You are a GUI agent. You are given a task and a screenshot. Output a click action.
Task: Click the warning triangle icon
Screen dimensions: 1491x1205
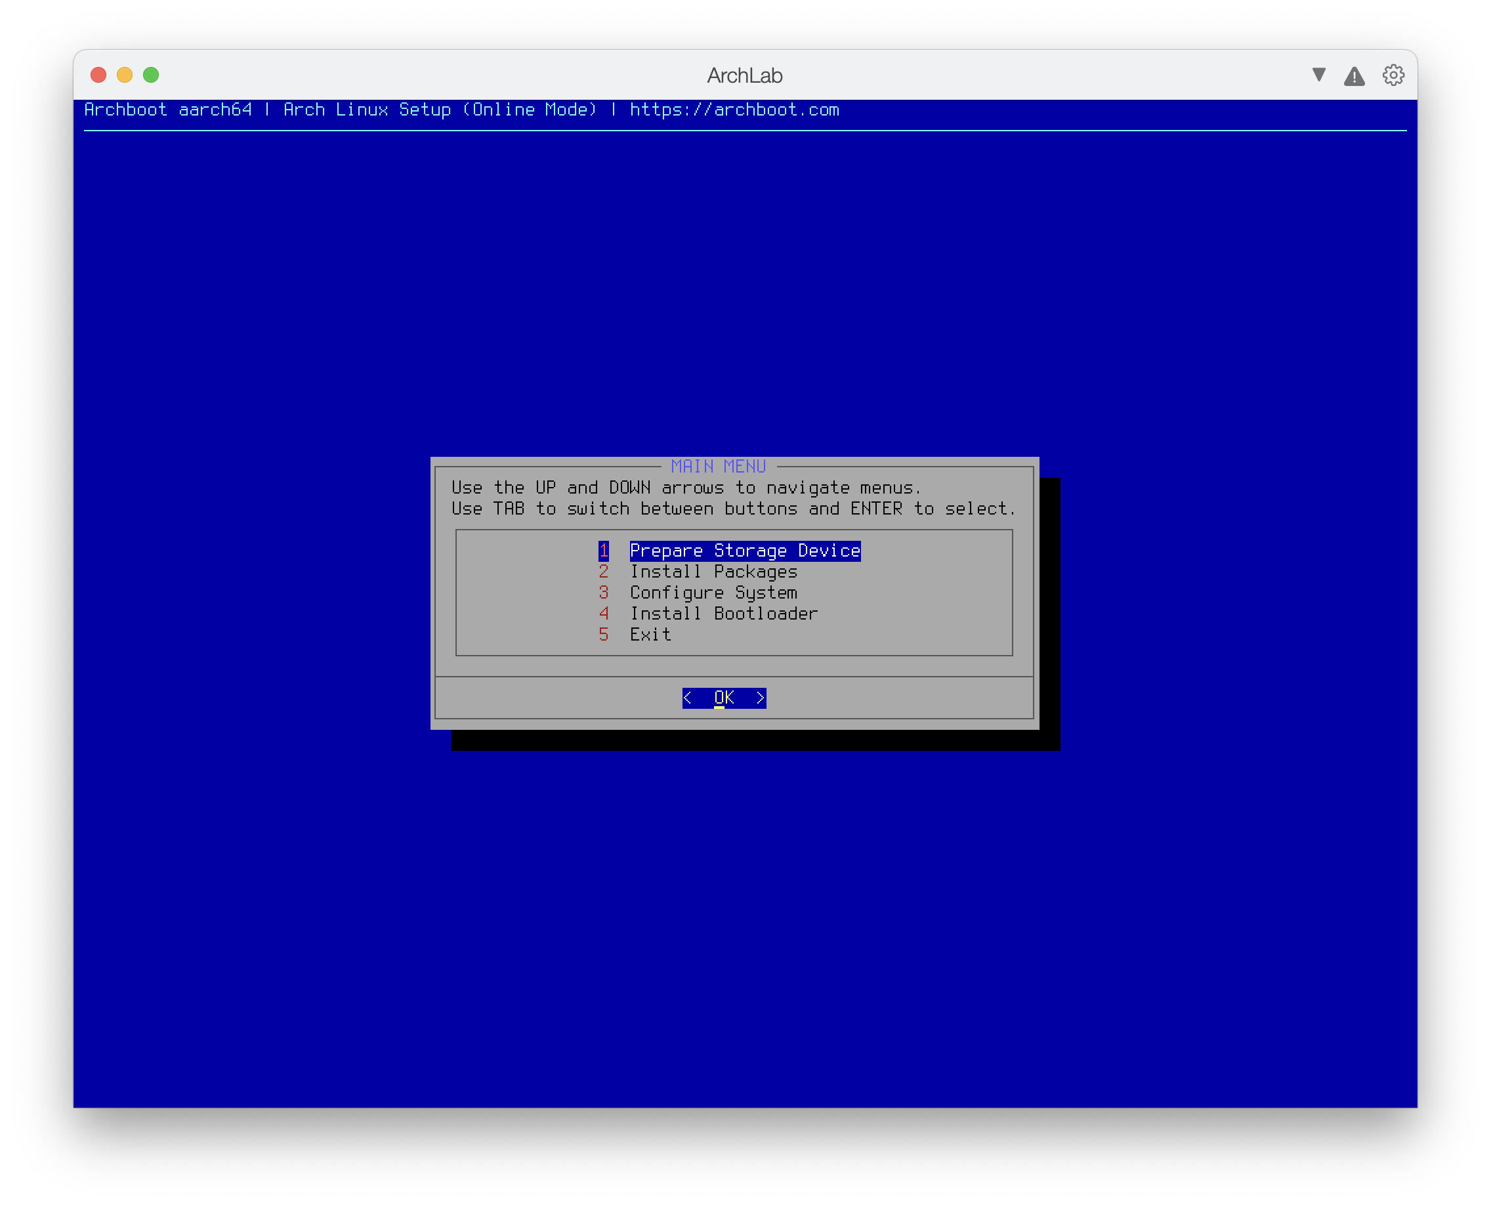(1354, 76)
